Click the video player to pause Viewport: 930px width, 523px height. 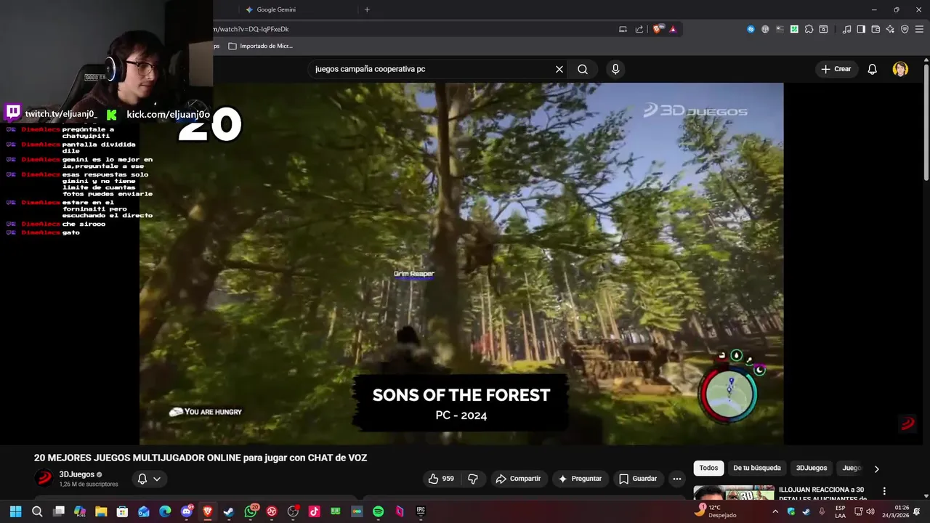(461, 263)
